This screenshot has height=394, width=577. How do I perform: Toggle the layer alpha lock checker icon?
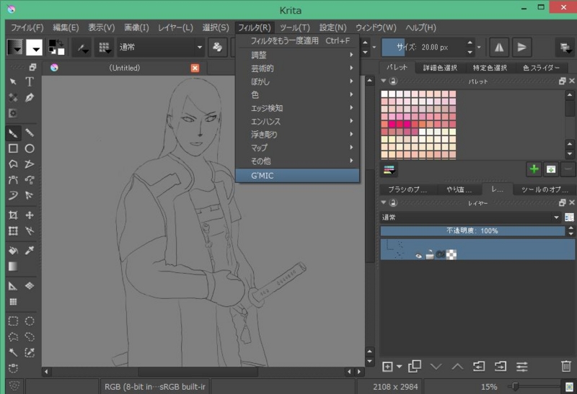[452, 254]
